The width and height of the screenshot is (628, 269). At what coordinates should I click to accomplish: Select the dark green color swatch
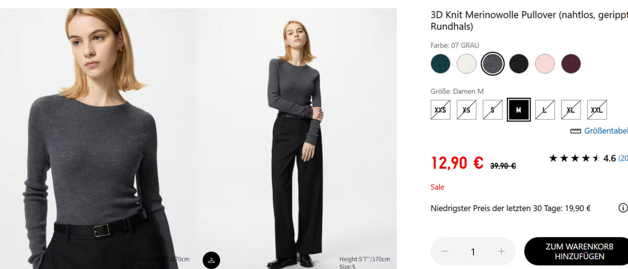tap(441, 64)
